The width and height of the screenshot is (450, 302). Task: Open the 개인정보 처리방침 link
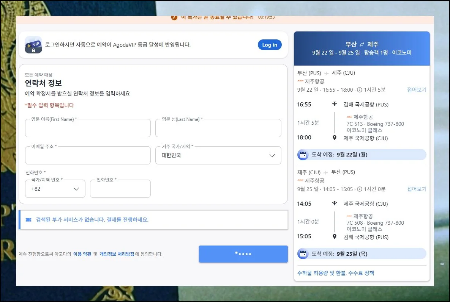[117, 254]
